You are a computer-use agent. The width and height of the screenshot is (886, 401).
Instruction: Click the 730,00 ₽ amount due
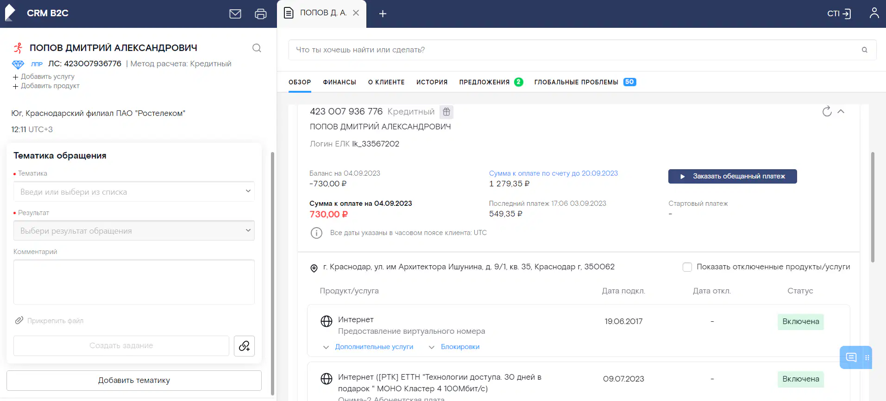pos(328,214)
